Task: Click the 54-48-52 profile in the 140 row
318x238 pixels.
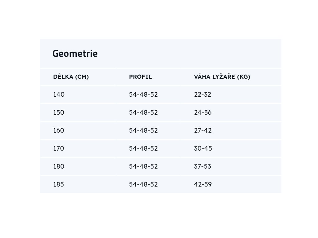Action: tap(143, 95)
